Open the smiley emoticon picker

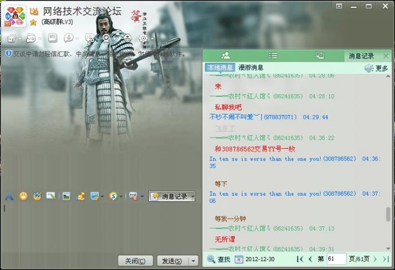point(23,196)
